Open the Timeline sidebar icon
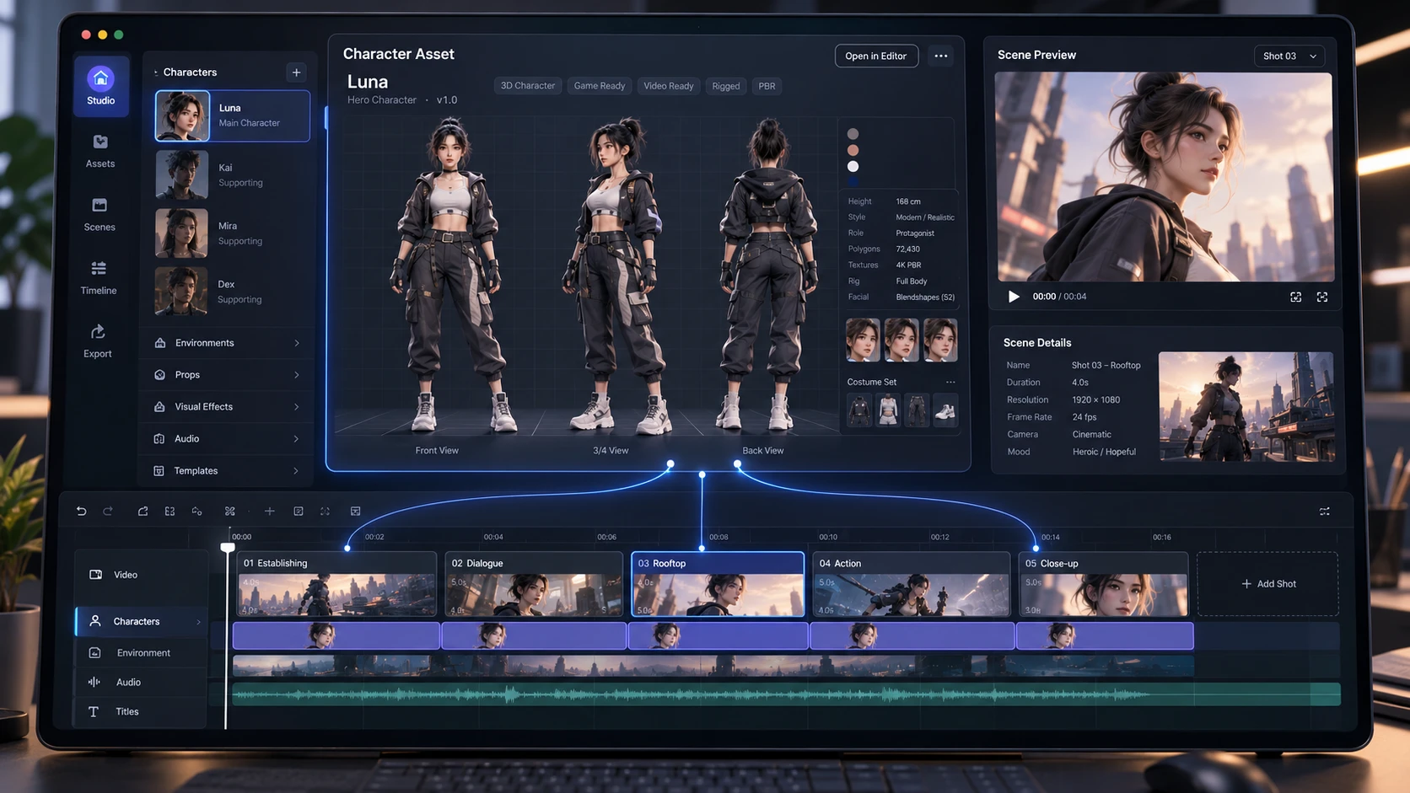Image resolution: width=1410 pixels, height=793 pixels. pos(99,277)
